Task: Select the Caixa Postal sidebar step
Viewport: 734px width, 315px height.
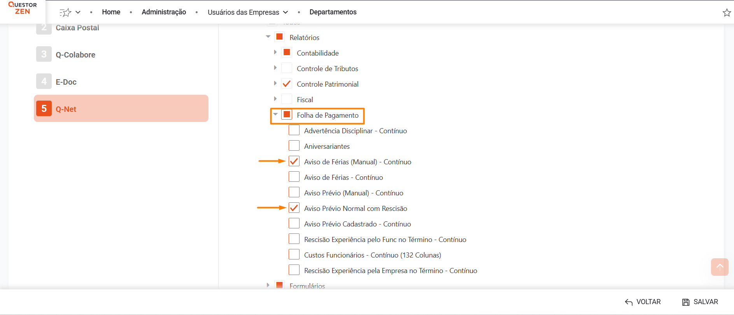Action: [77, 28]
